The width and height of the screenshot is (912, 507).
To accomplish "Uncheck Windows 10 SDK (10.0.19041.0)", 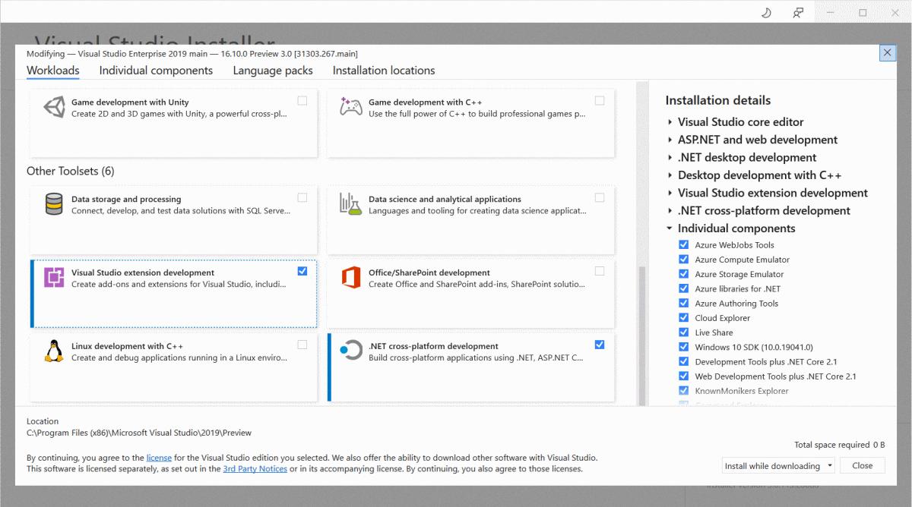I will click(x=683, y=347).
